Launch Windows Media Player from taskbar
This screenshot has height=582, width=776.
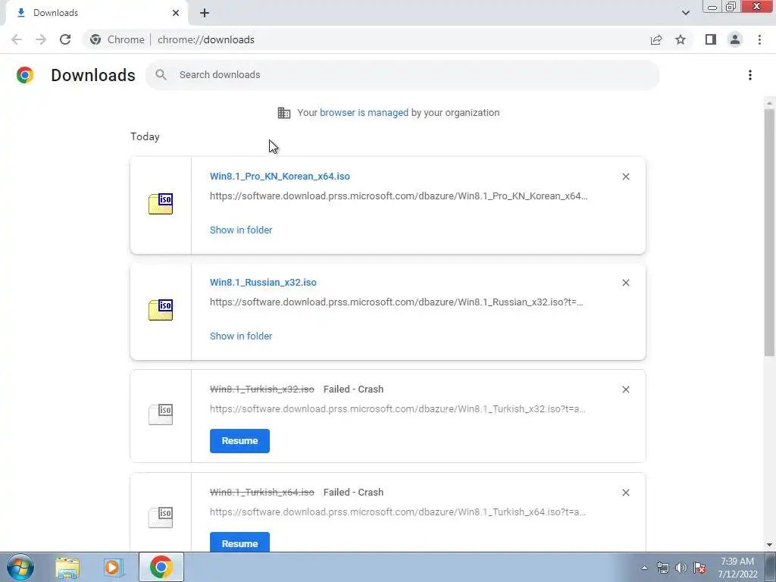[x=114, y=567]
